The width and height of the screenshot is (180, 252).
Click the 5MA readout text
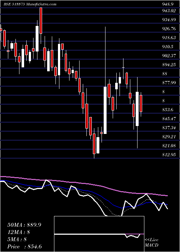click(17, 239)
